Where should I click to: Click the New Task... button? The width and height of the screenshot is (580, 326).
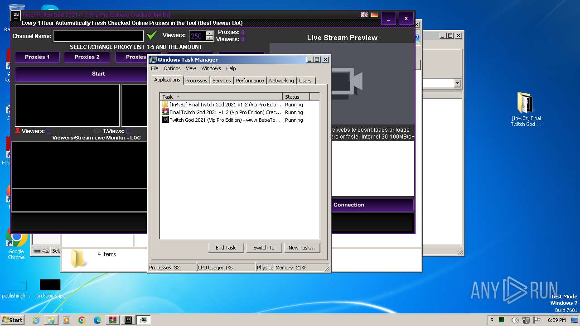(x=302, y=248)
